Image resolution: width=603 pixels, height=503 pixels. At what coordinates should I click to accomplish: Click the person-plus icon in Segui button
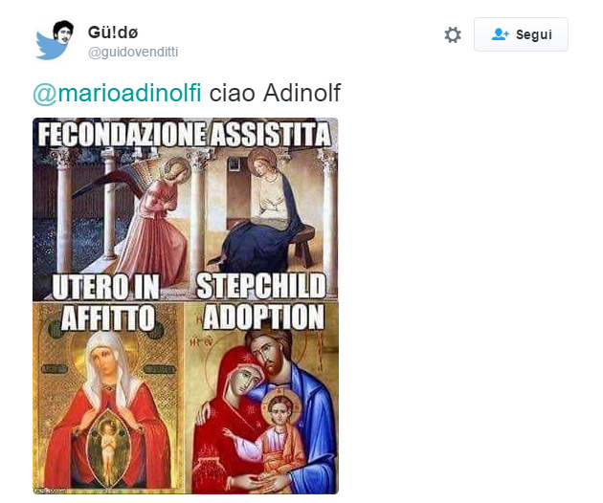[x=501, y=34]
